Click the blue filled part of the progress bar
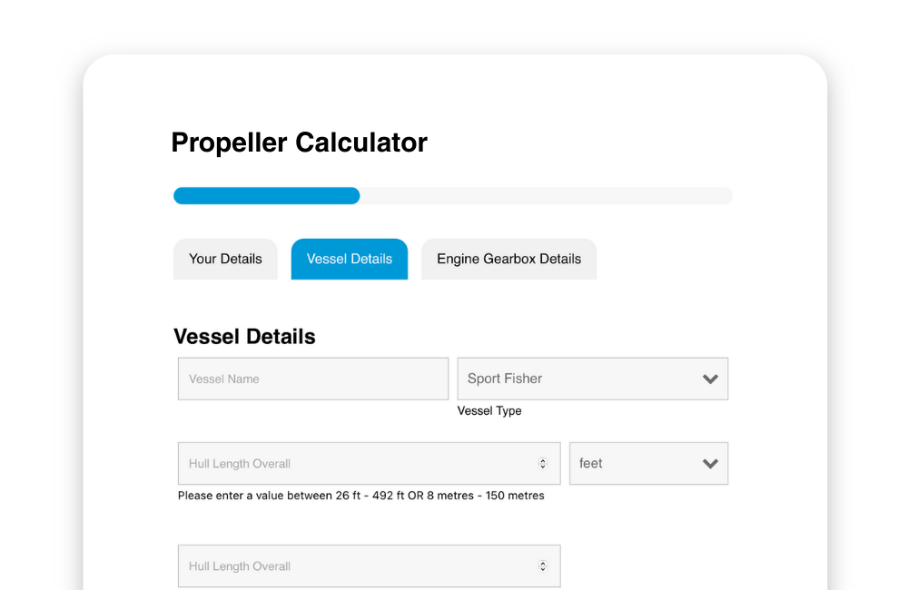Viewport: 908px width, 590px height. coord(266,196)
